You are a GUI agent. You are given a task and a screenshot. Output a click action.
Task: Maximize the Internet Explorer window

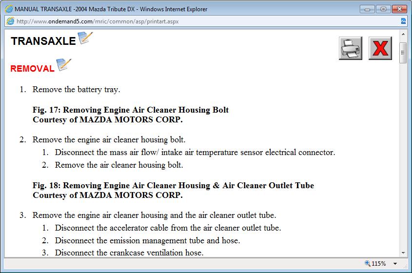tap(383, 9)
